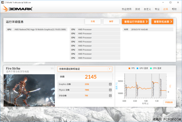
Task: Click the Fire Strike title text
Action: pyautogui.click(x=13, y=69)
